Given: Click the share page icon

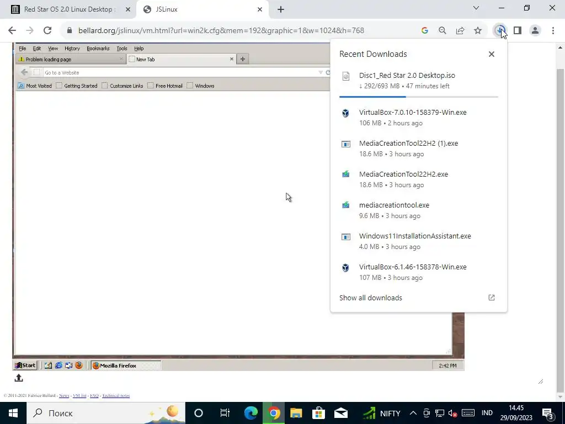Looking at the screenshot, I should 460,31.
